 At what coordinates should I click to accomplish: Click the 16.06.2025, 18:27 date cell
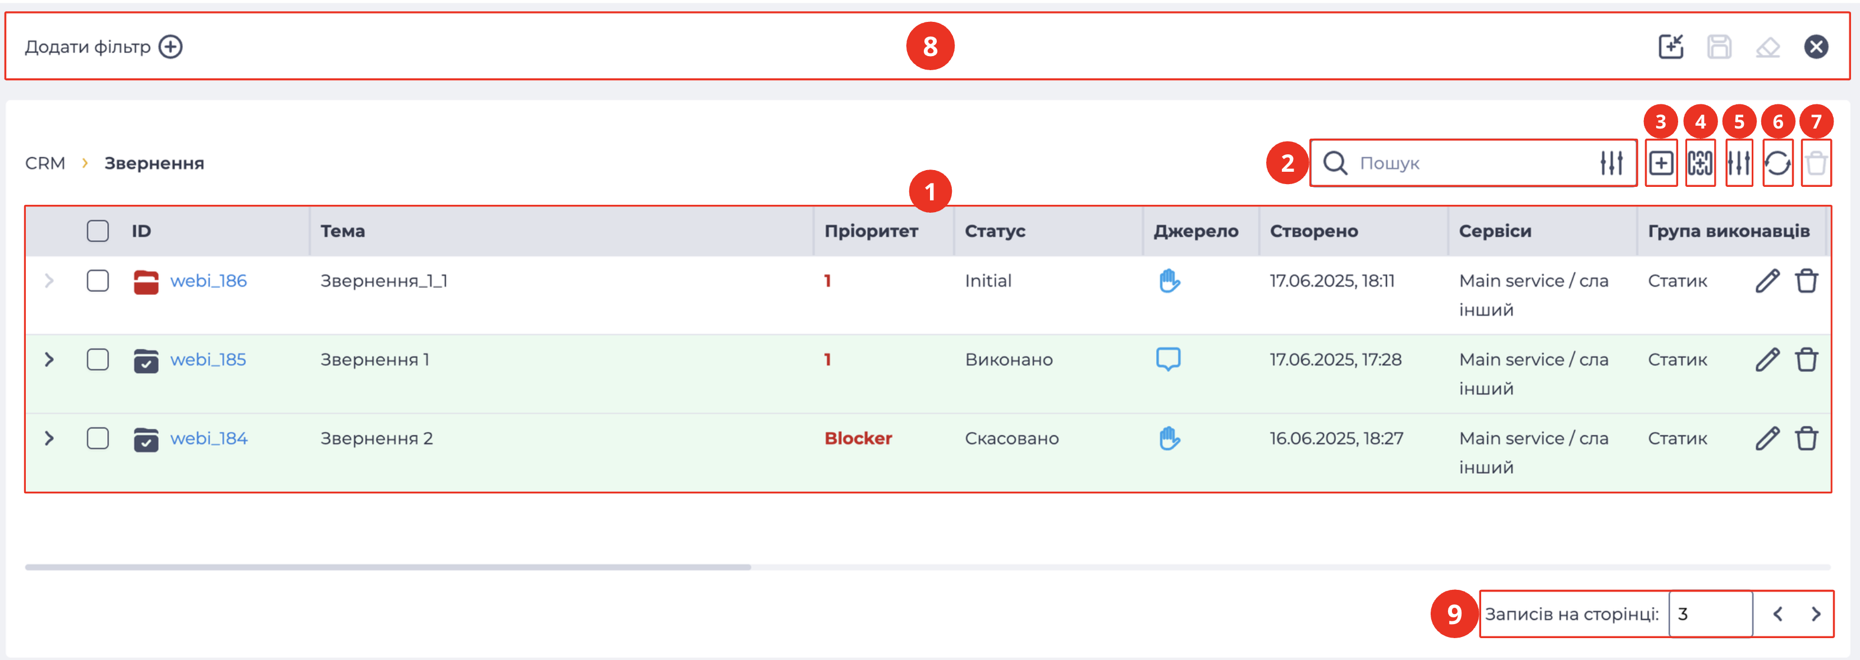pos(1336,438)
